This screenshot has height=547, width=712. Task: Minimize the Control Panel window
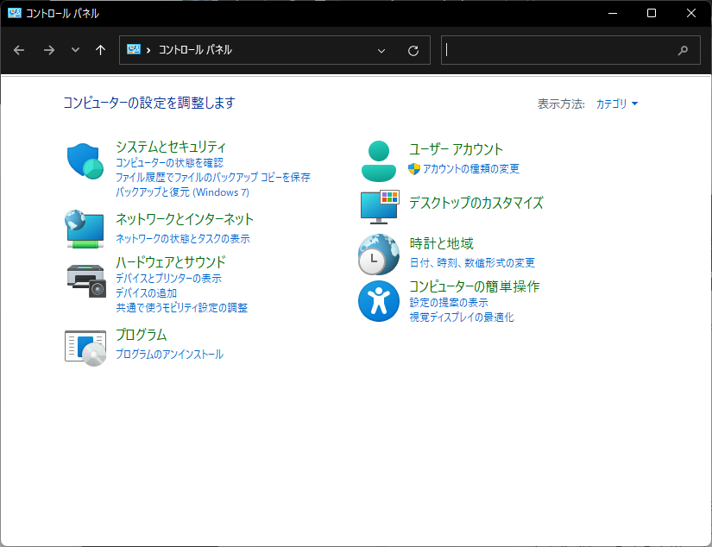tap(613, 13)
